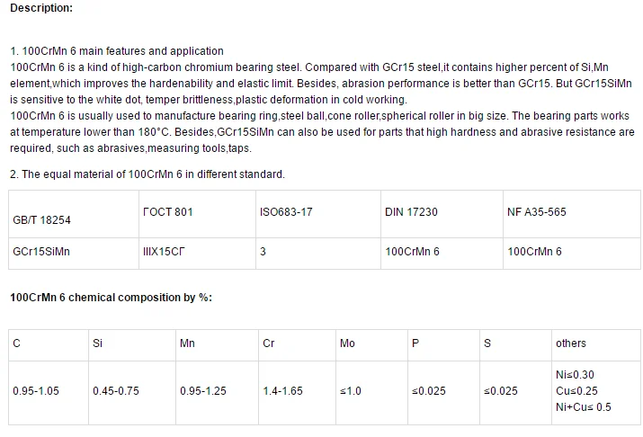Viewport: 643px width, 437px height.
Task: Select the GB/T 18254 table cell
Action: pos(74,214)
